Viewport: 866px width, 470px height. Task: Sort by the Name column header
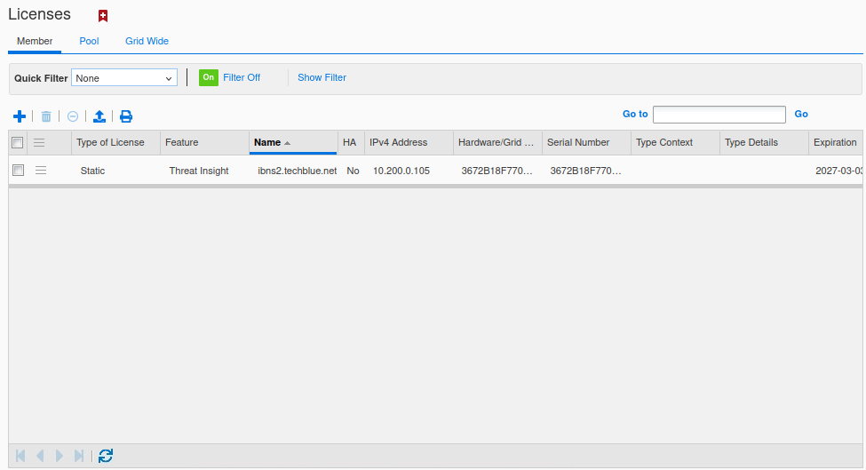click(267, 142)
